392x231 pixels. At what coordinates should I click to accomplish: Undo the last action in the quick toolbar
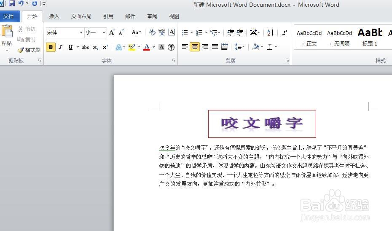click(21, 3)
